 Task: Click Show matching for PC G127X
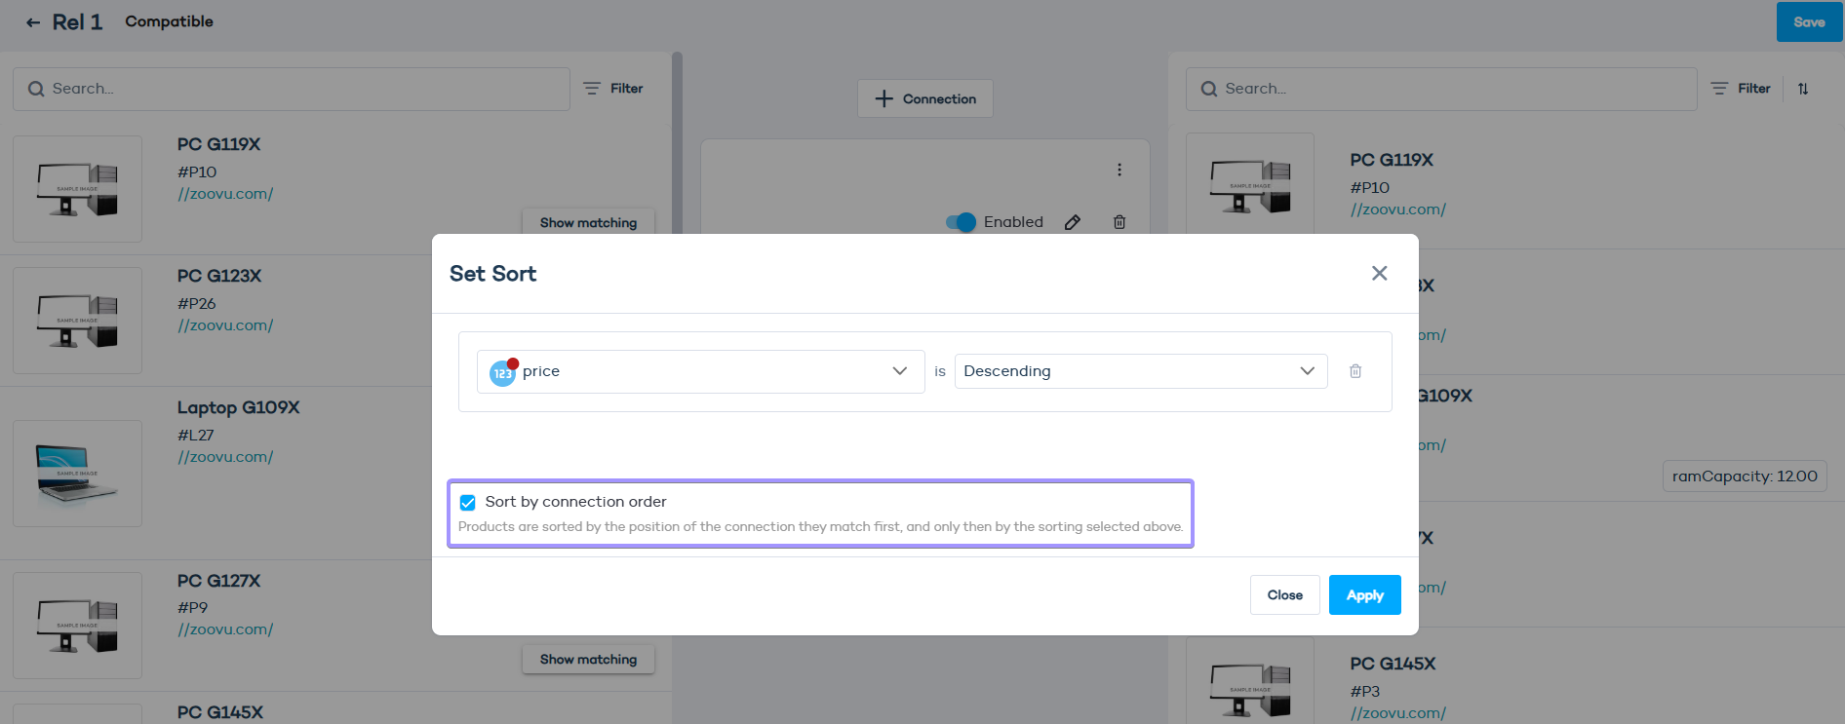click(588, 660)
